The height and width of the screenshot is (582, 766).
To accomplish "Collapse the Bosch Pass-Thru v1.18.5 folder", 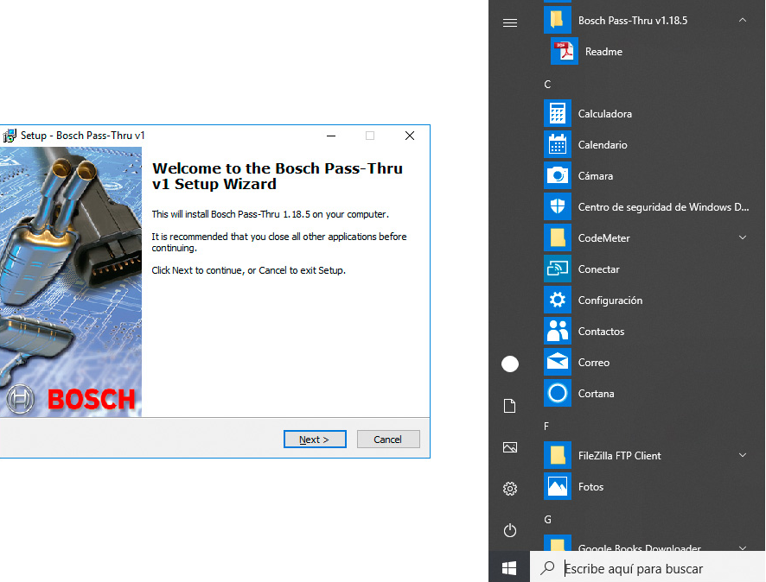I will pyautogui.click(x=743, y=20).
